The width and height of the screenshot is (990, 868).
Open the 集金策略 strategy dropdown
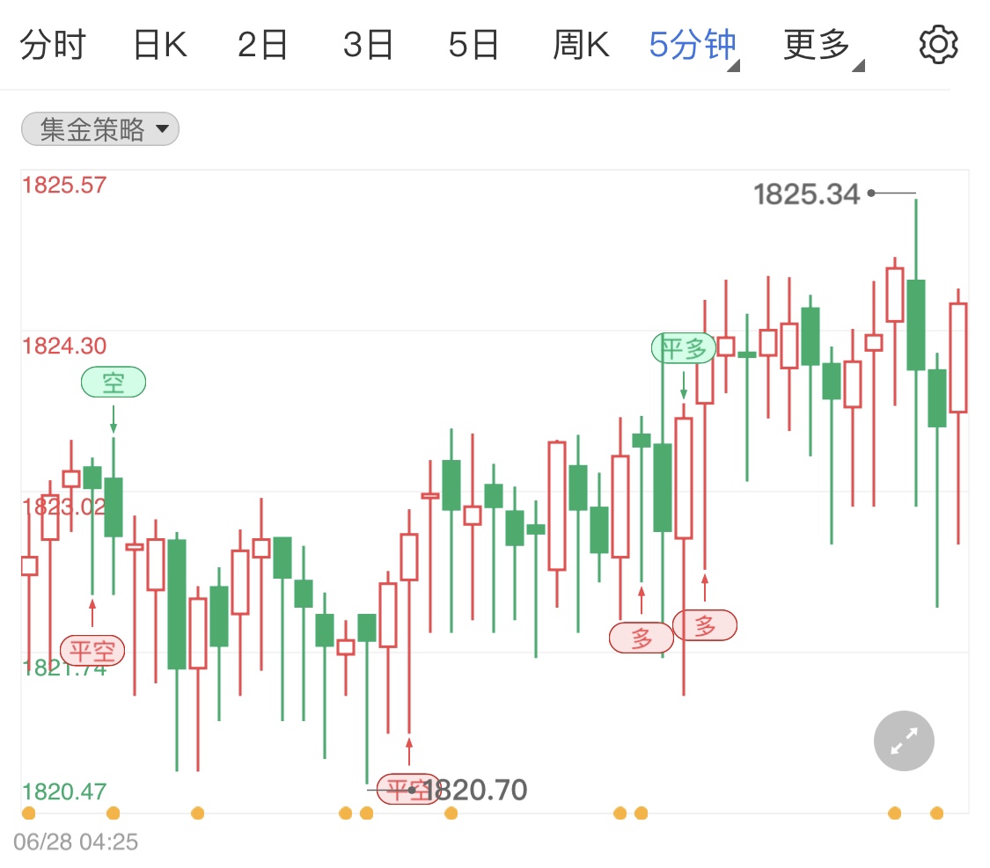click(100, 129)
